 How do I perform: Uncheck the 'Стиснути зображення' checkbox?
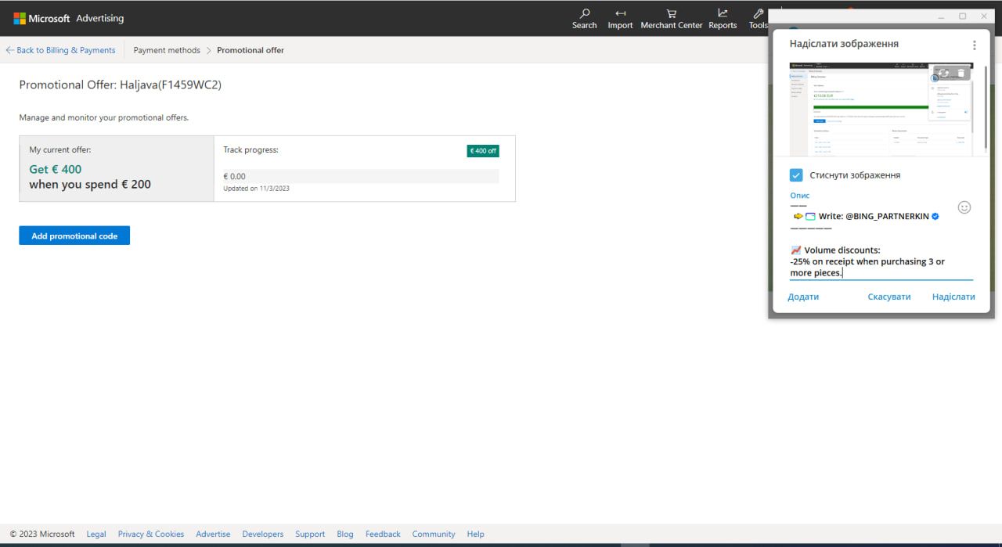[x=796, y=175]
